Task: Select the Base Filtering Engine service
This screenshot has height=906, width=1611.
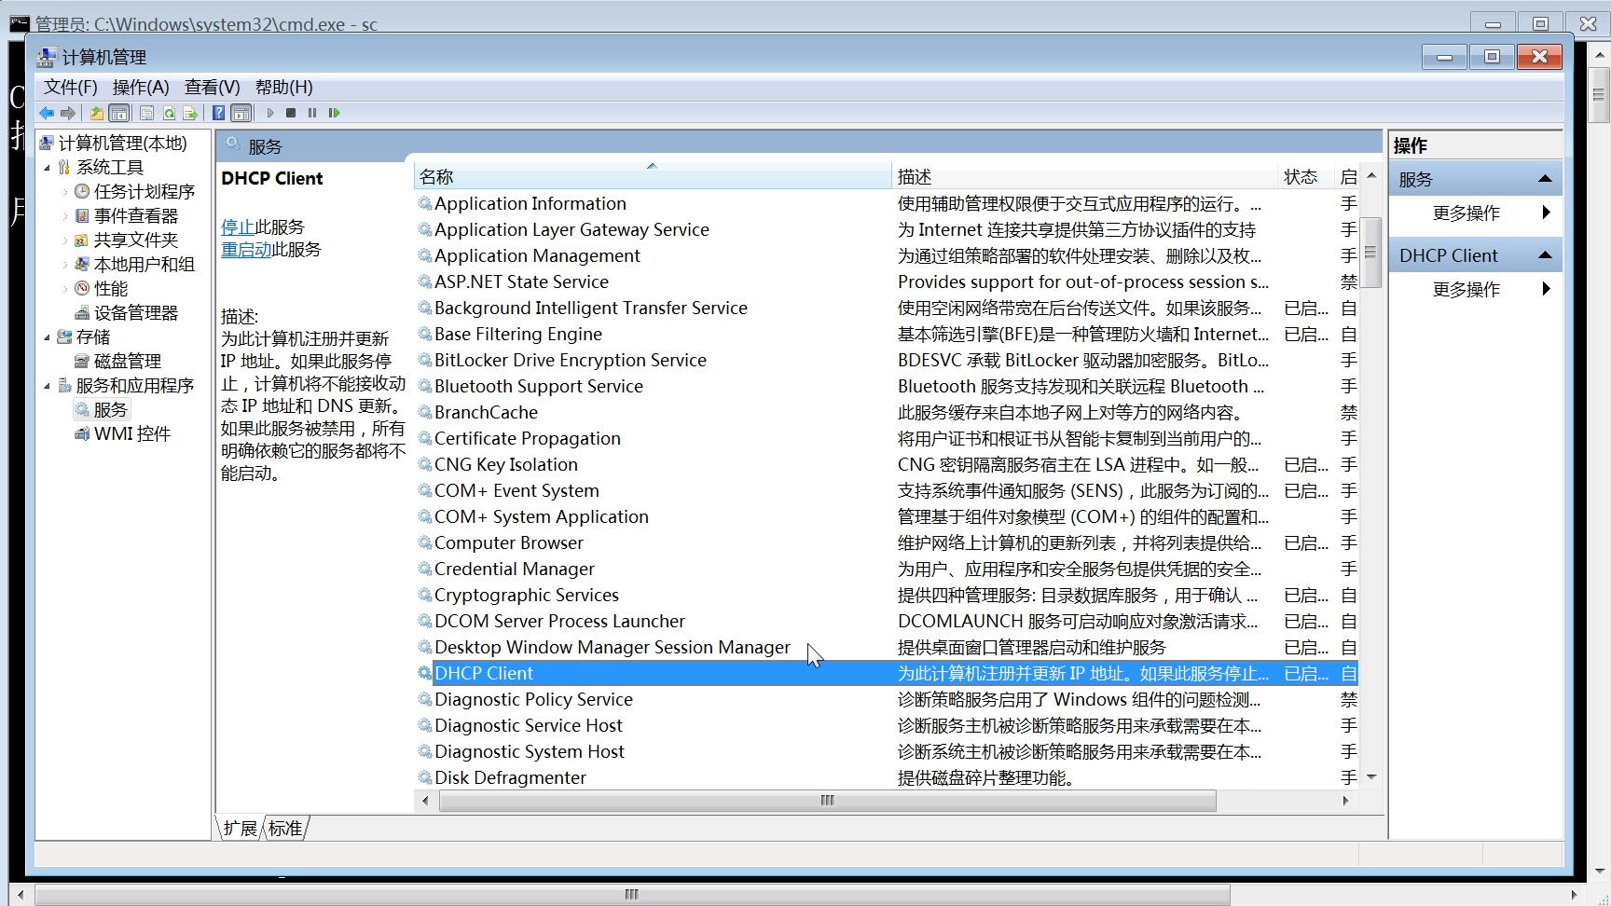Action: (x=517, y=334)
